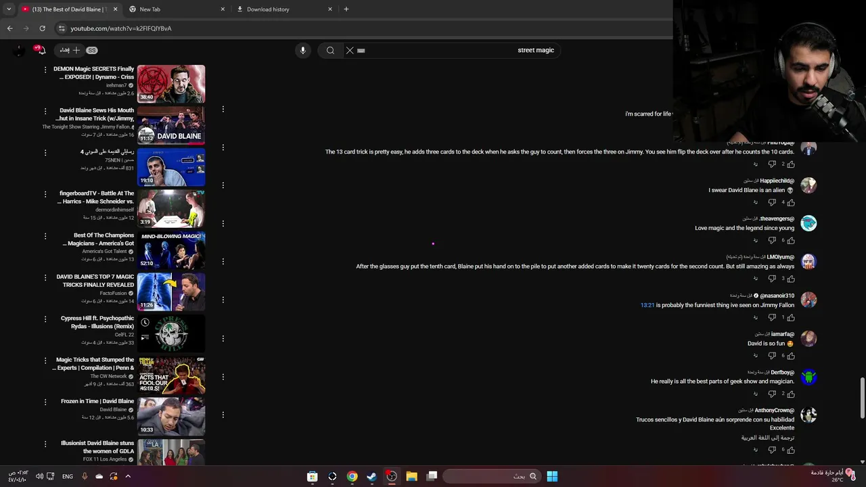Reload the page

[x=42, y=28]
